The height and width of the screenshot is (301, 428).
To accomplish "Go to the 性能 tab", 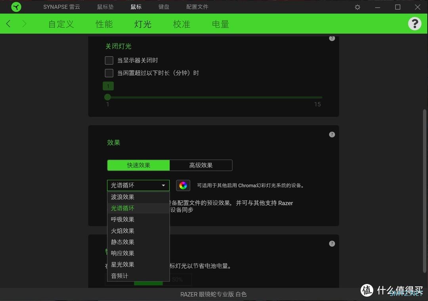I will 104,24.
